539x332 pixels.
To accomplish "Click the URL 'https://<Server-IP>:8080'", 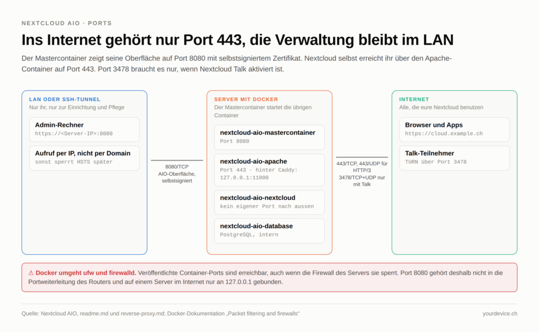I will coord(74,134).
